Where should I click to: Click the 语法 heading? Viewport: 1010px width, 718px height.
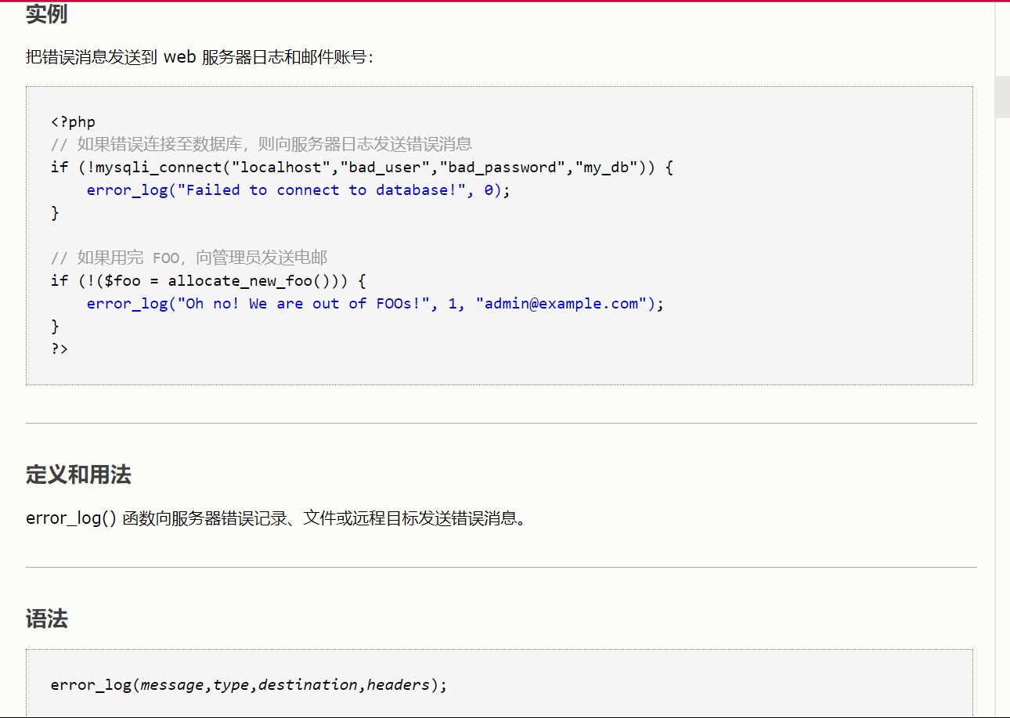click(x=45, y=619)
